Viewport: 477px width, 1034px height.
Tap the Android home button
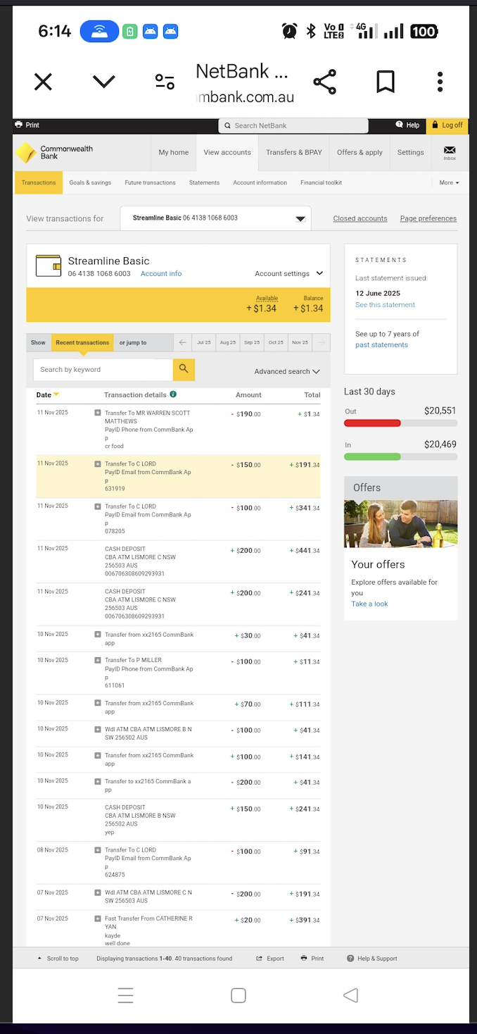238,995
